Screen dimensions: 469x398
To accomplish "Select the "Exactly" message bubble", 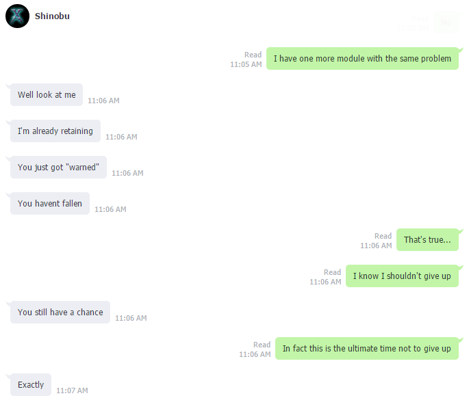I will pyautogui.click(x=31, y=384).
